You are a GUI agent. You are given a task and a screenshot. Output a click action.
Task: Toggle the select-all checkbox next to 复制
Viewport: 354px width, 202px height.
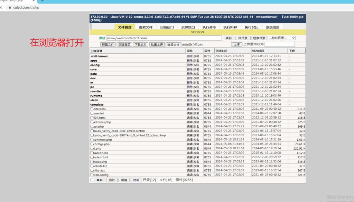[92, 180]
